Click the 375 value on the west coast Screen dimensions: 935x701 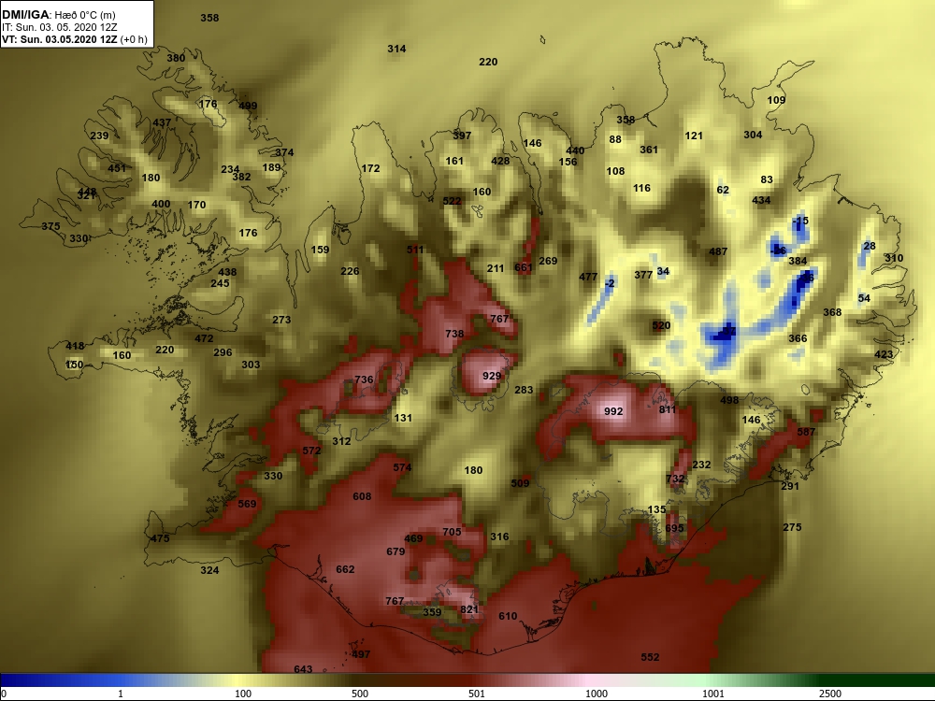[50, 226]
